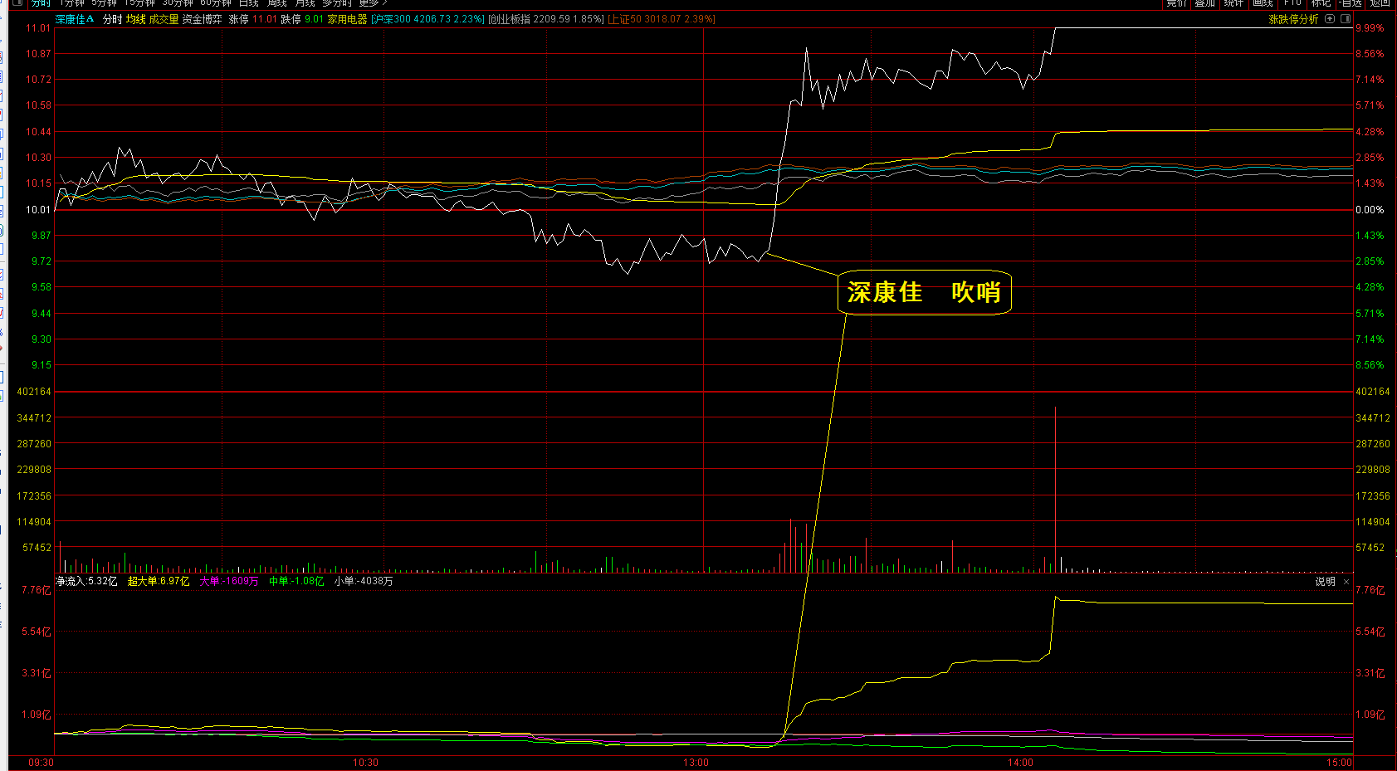Viewport: 1397px width, 771px height.
Task: Switch to the 周线 weekly tab
Action: click(277, 3)
